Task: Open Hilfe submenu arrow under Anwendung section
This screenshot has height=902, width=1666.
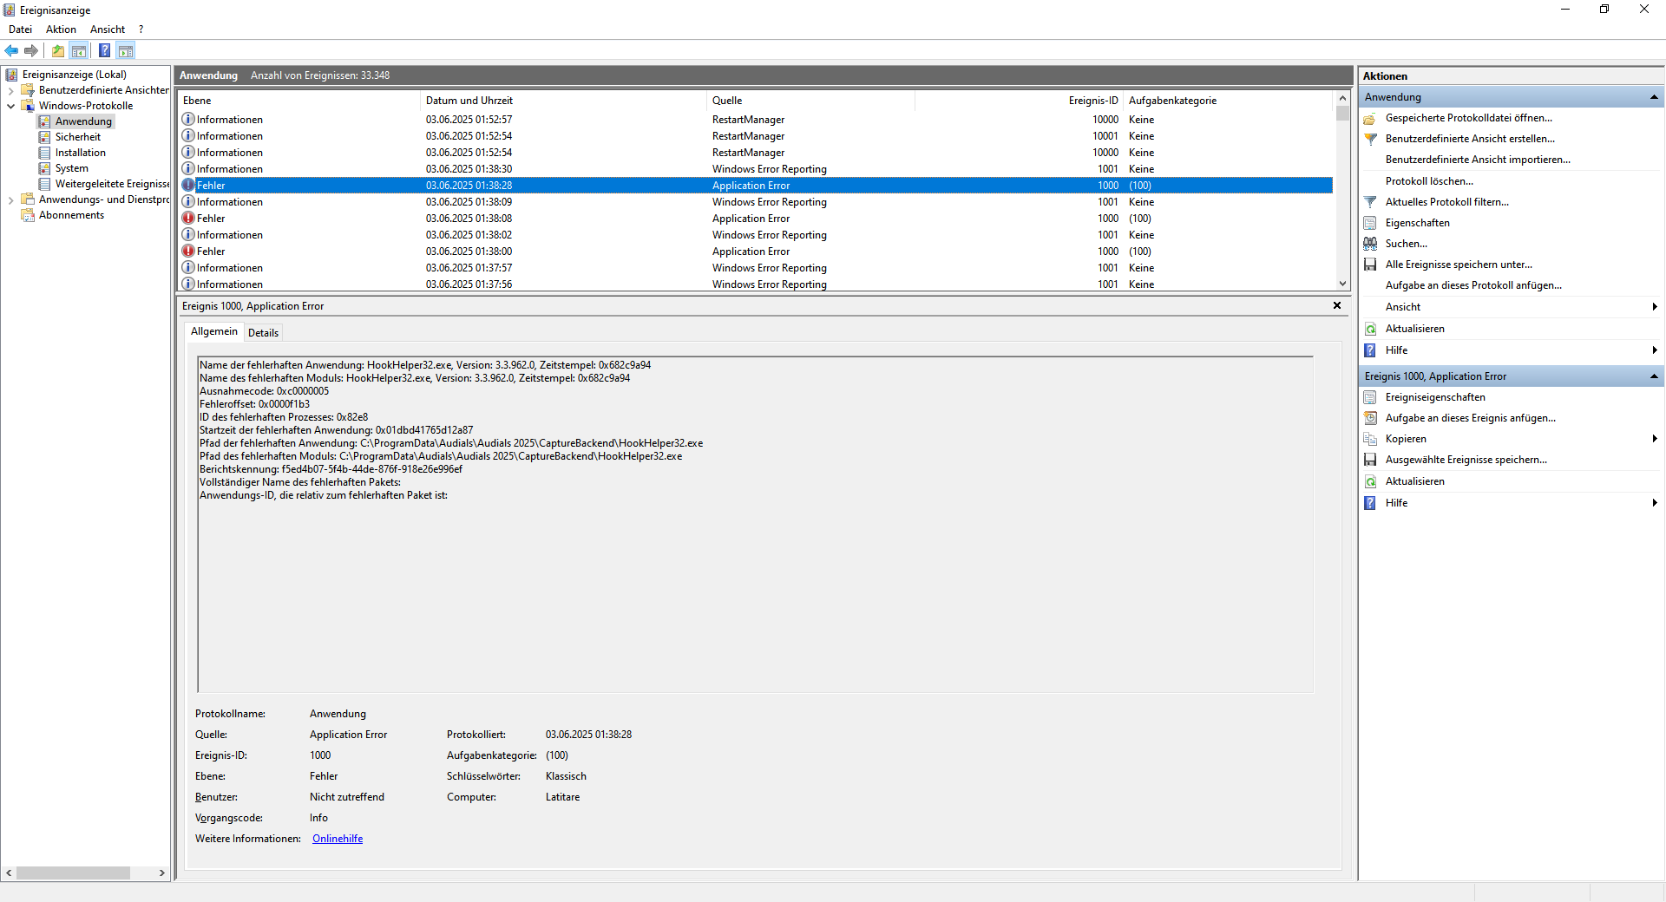Action: [1655, 350]
